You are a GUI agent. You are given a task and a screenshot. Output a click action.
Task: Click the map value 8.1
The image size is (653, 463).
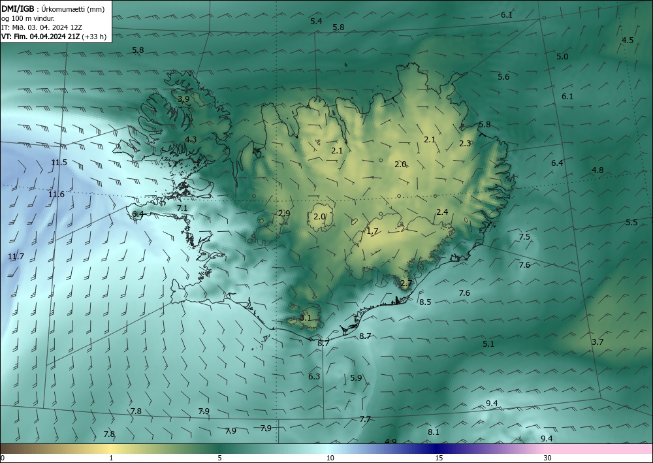click(434, 432)
